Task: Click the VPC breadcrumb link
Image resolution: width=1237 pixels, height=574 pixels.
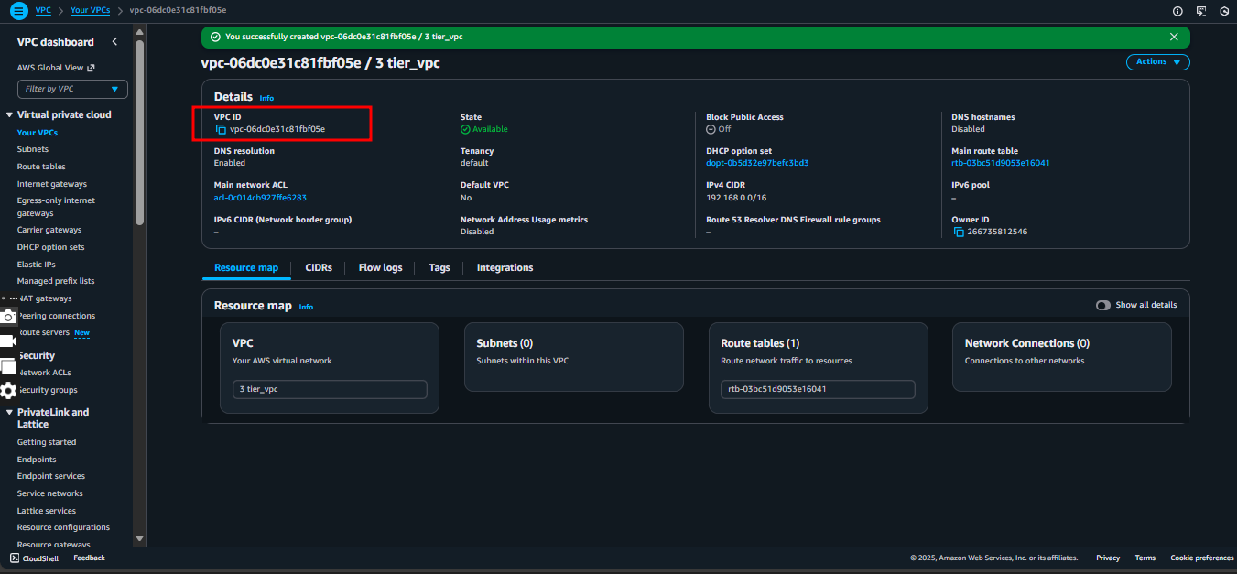Action: 43,10
